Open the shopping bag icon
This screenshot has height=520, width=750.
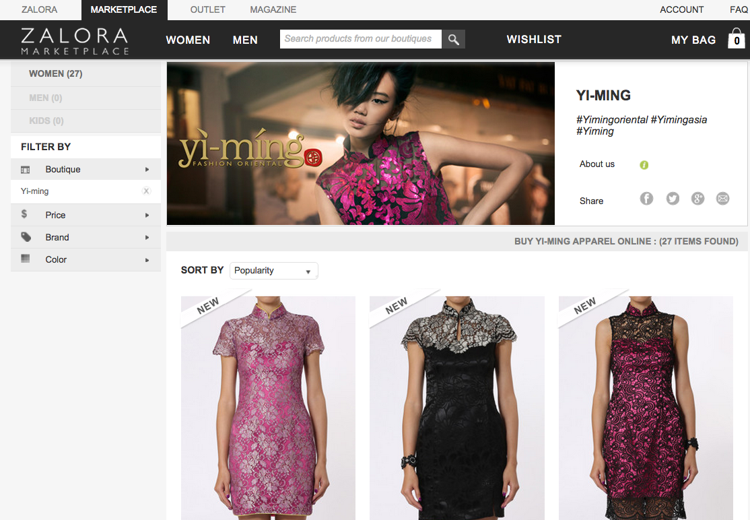coord(736,39)
